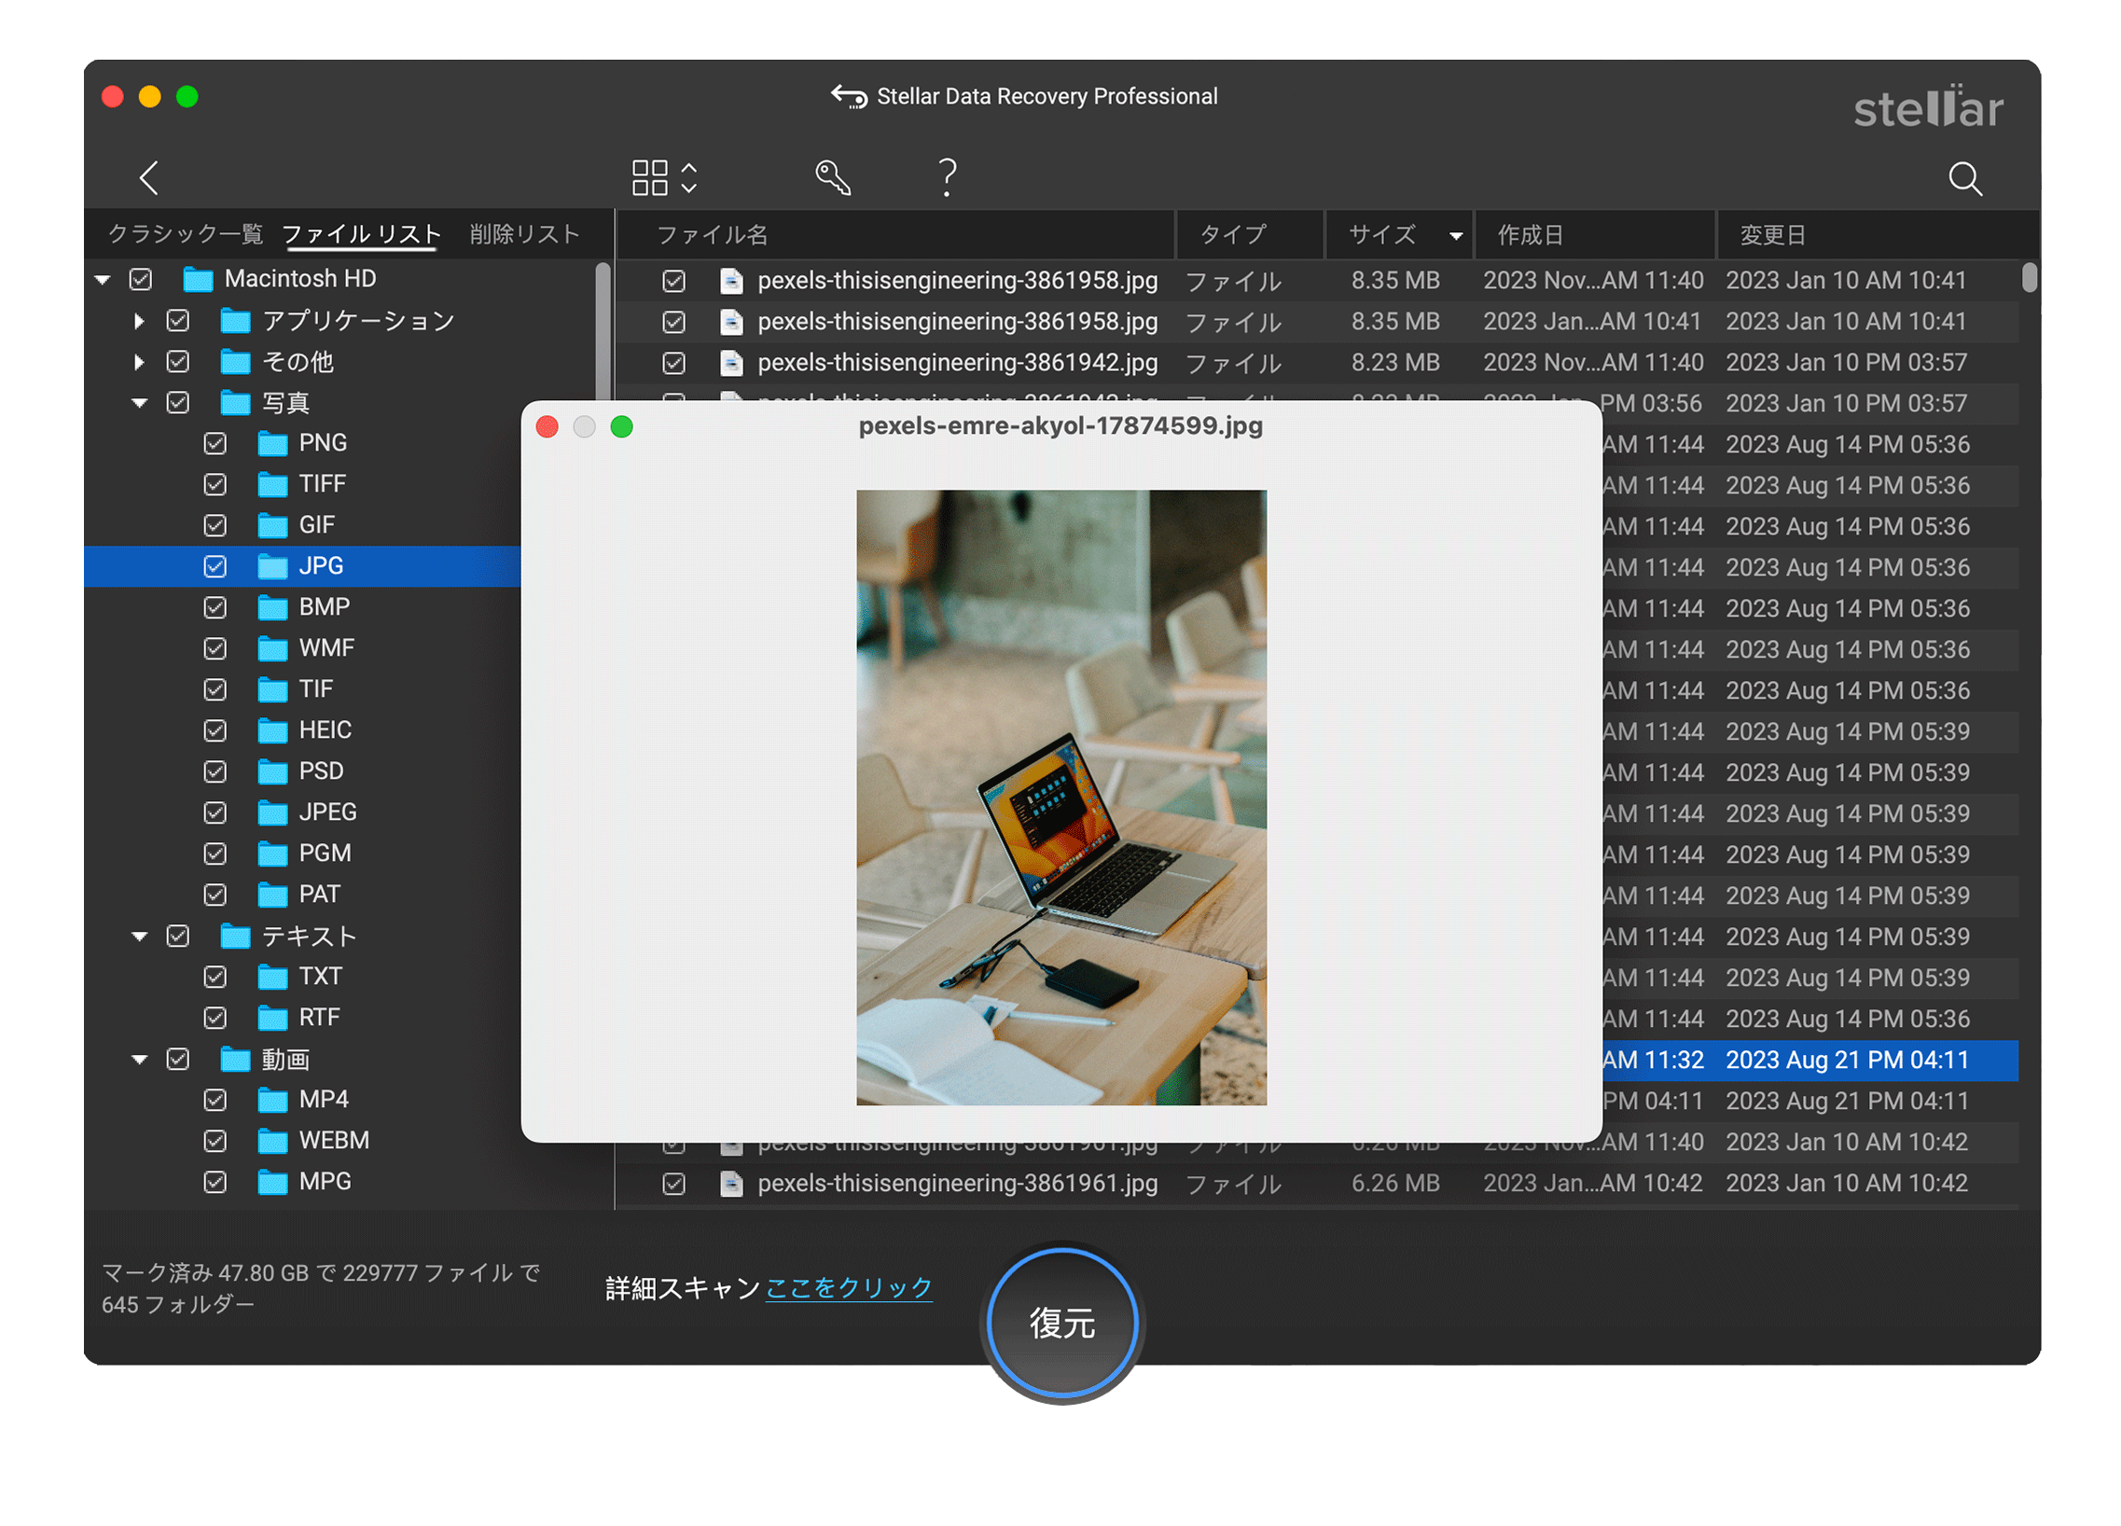2121x1526 pixels.
Task: Click the search magnifier icon
Action: 1964,177
